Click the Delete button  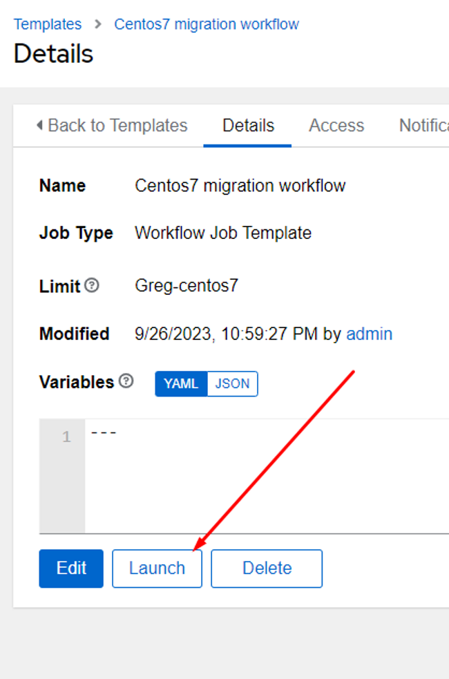pyautogui.click(x=267, y=568)
